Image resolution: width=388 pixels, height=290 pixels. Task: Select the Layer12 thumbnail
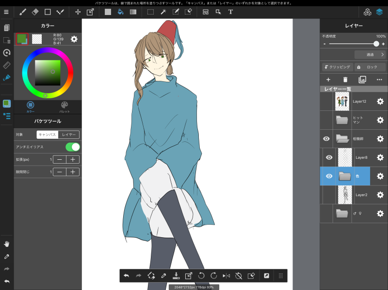click(x=342, y=101)
